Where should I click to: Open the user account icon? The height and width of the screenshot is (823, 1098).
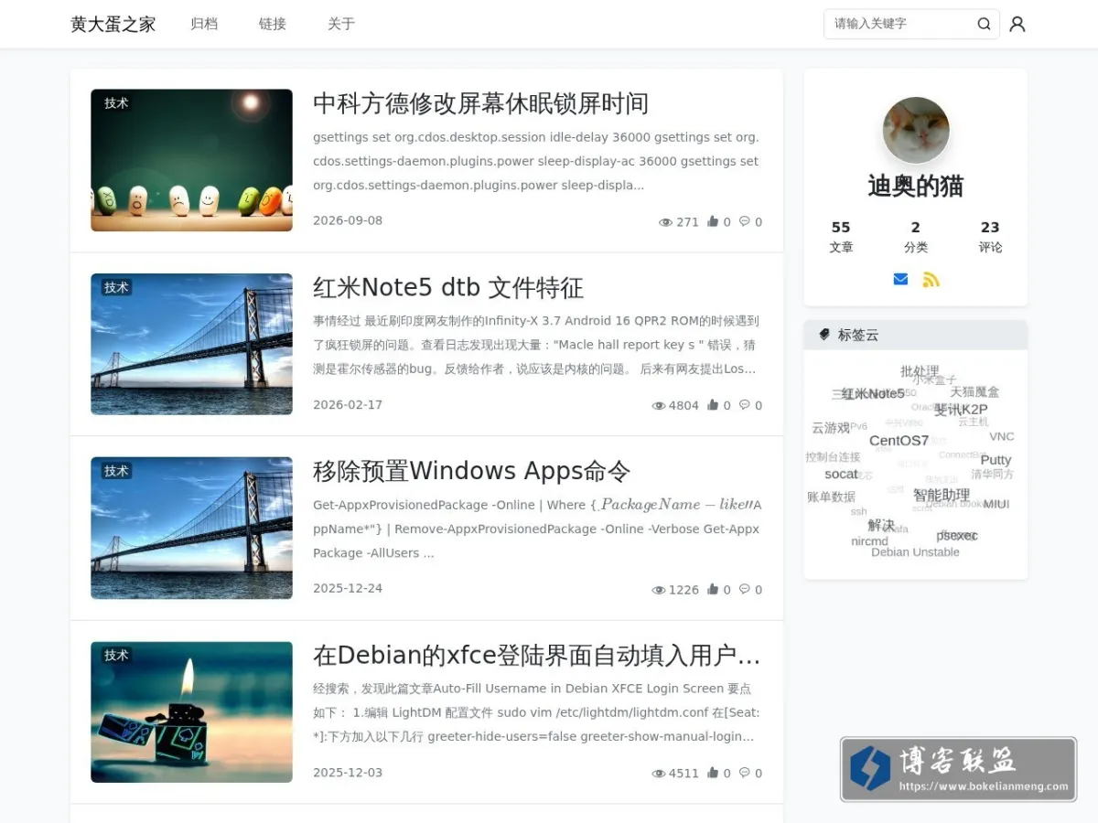(1017, 24)
